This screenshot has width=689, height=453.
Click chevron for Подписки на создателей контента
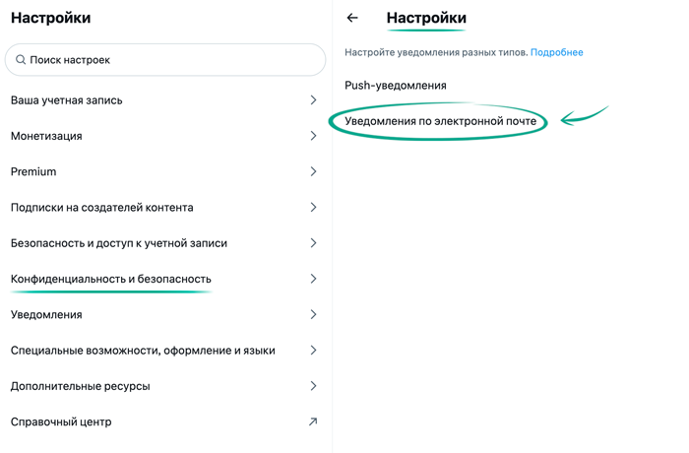coord(313,208)
